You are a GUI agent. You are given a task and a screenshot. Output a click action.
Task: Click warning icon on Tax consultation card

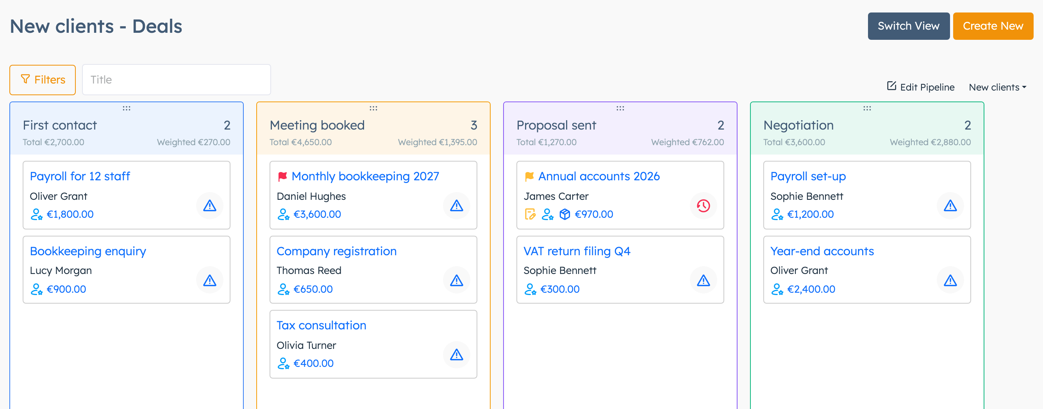[456, 354]
